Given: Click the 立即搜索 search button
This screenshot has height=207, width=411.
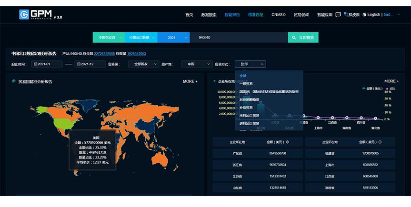Looking at the screenshot, I should point(303,38).
